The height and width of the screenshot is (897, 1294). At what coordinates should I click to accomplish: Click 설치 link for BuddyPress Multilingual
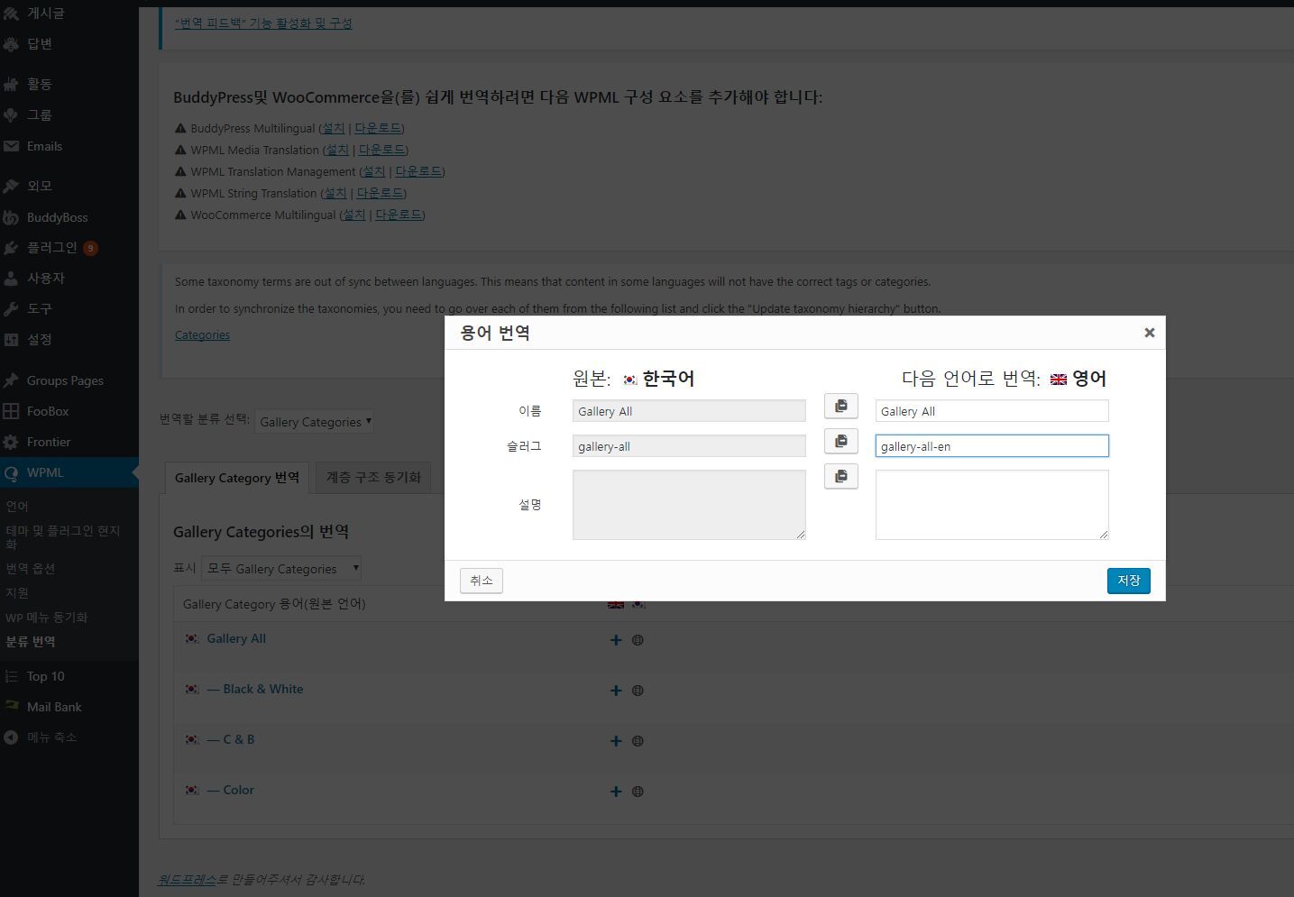[334, 128]
